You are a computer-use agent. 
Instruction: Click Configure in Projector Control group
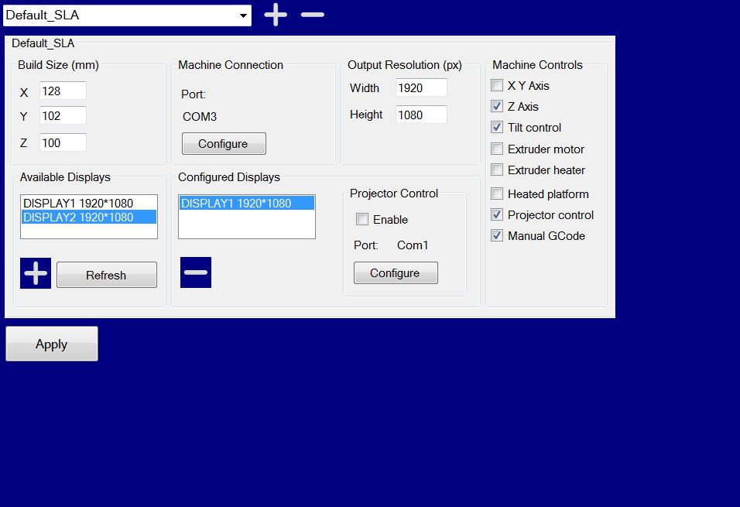[x=396, y=273]
